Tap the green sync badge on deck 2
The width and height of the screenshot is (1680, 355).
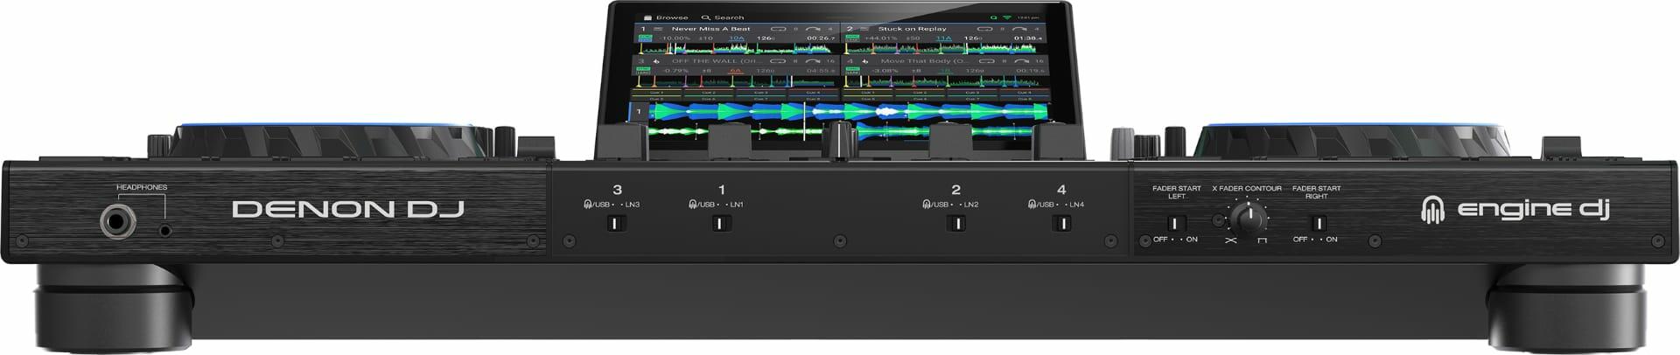[x=852, y=38]
